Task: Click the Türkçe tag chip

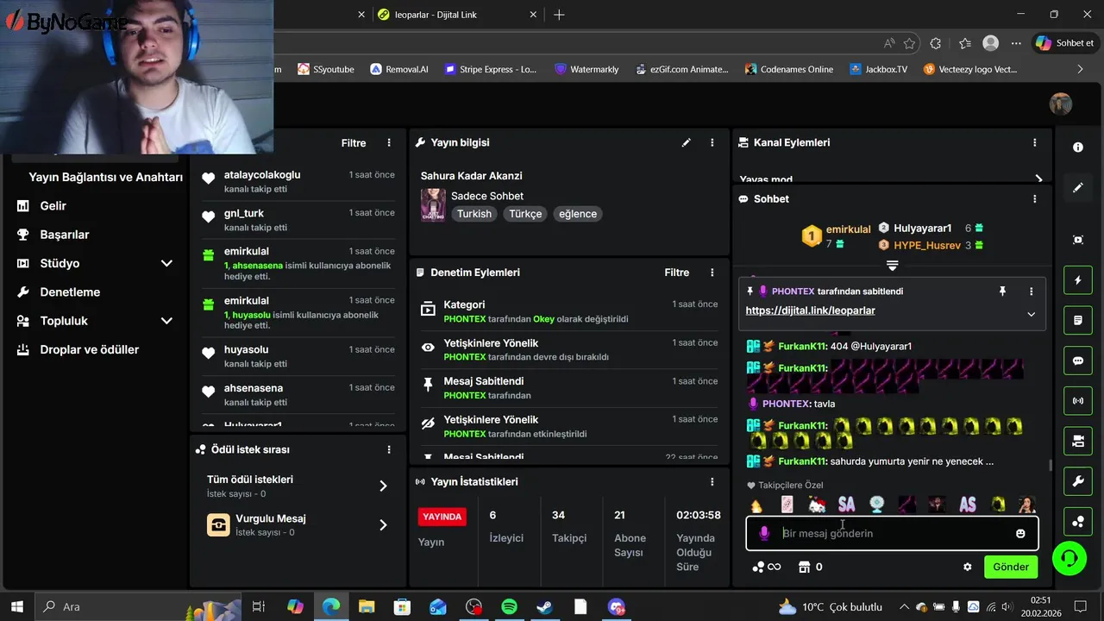Action: pyautogui.click(x=525, y=214)
